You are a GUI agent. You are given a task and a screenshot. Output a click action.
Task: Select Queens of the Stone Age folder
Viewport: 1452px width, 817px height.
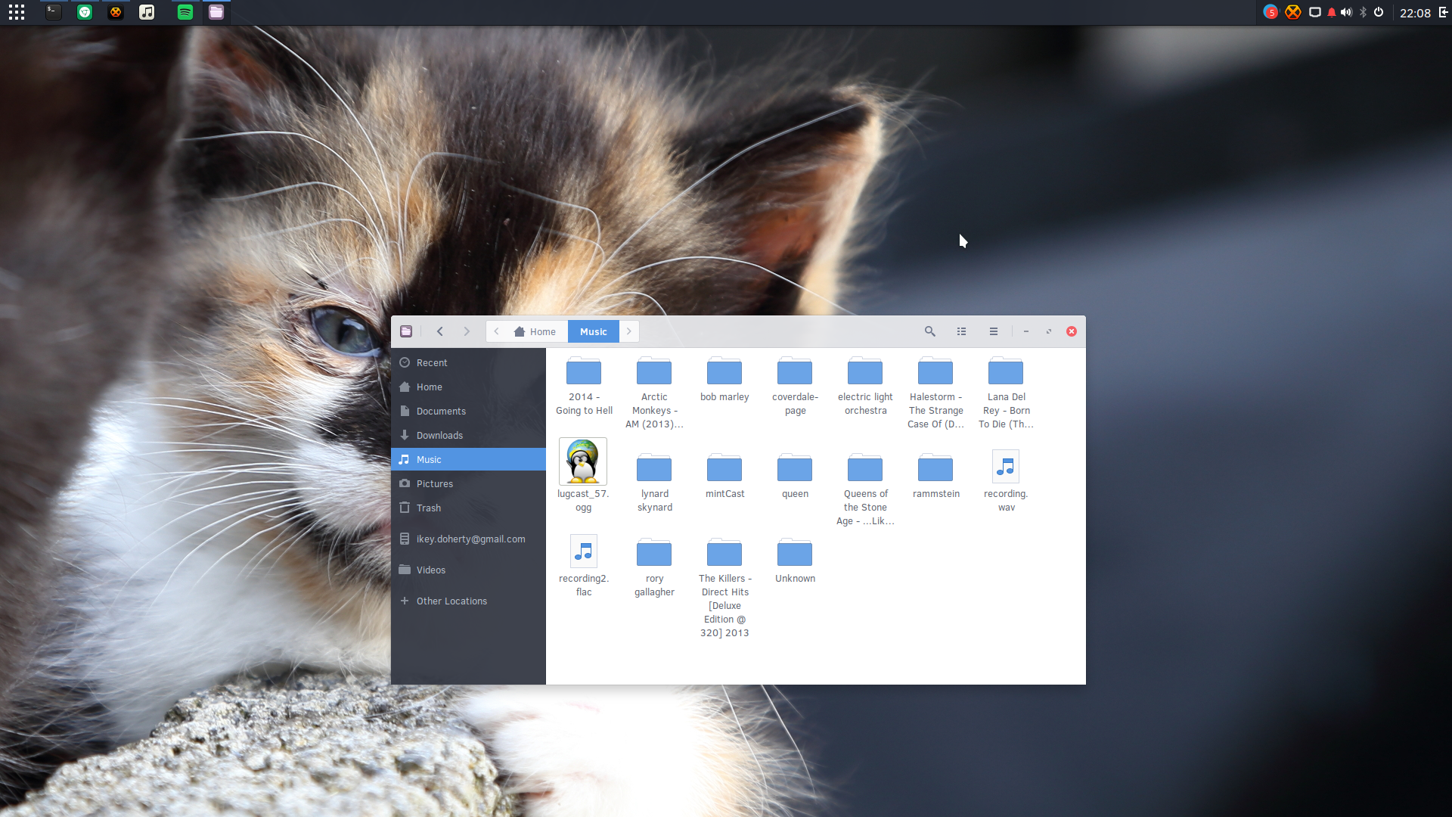865,469
